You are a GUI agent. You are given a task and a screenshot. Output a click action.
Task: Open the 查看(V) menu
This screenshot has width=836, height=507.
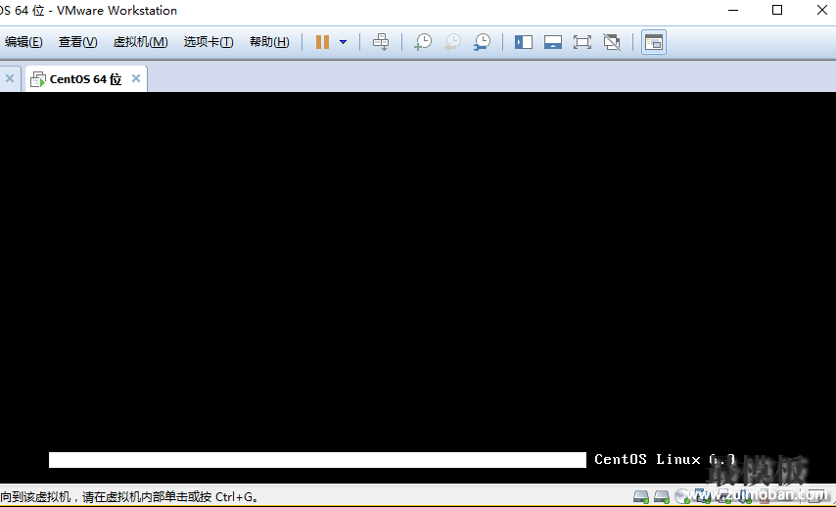tap(77, 42)
